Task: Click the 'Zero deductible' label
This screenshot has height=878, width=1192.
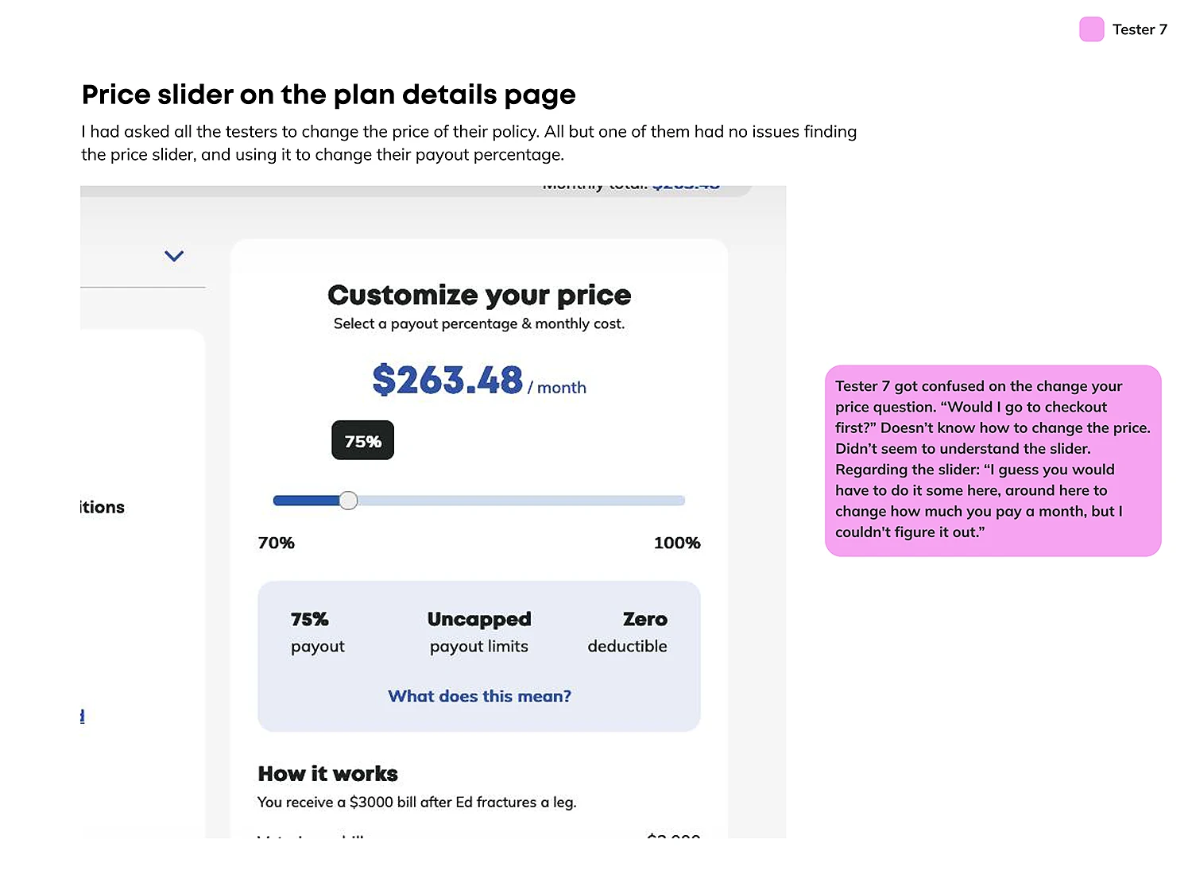Action: point(627,632)
